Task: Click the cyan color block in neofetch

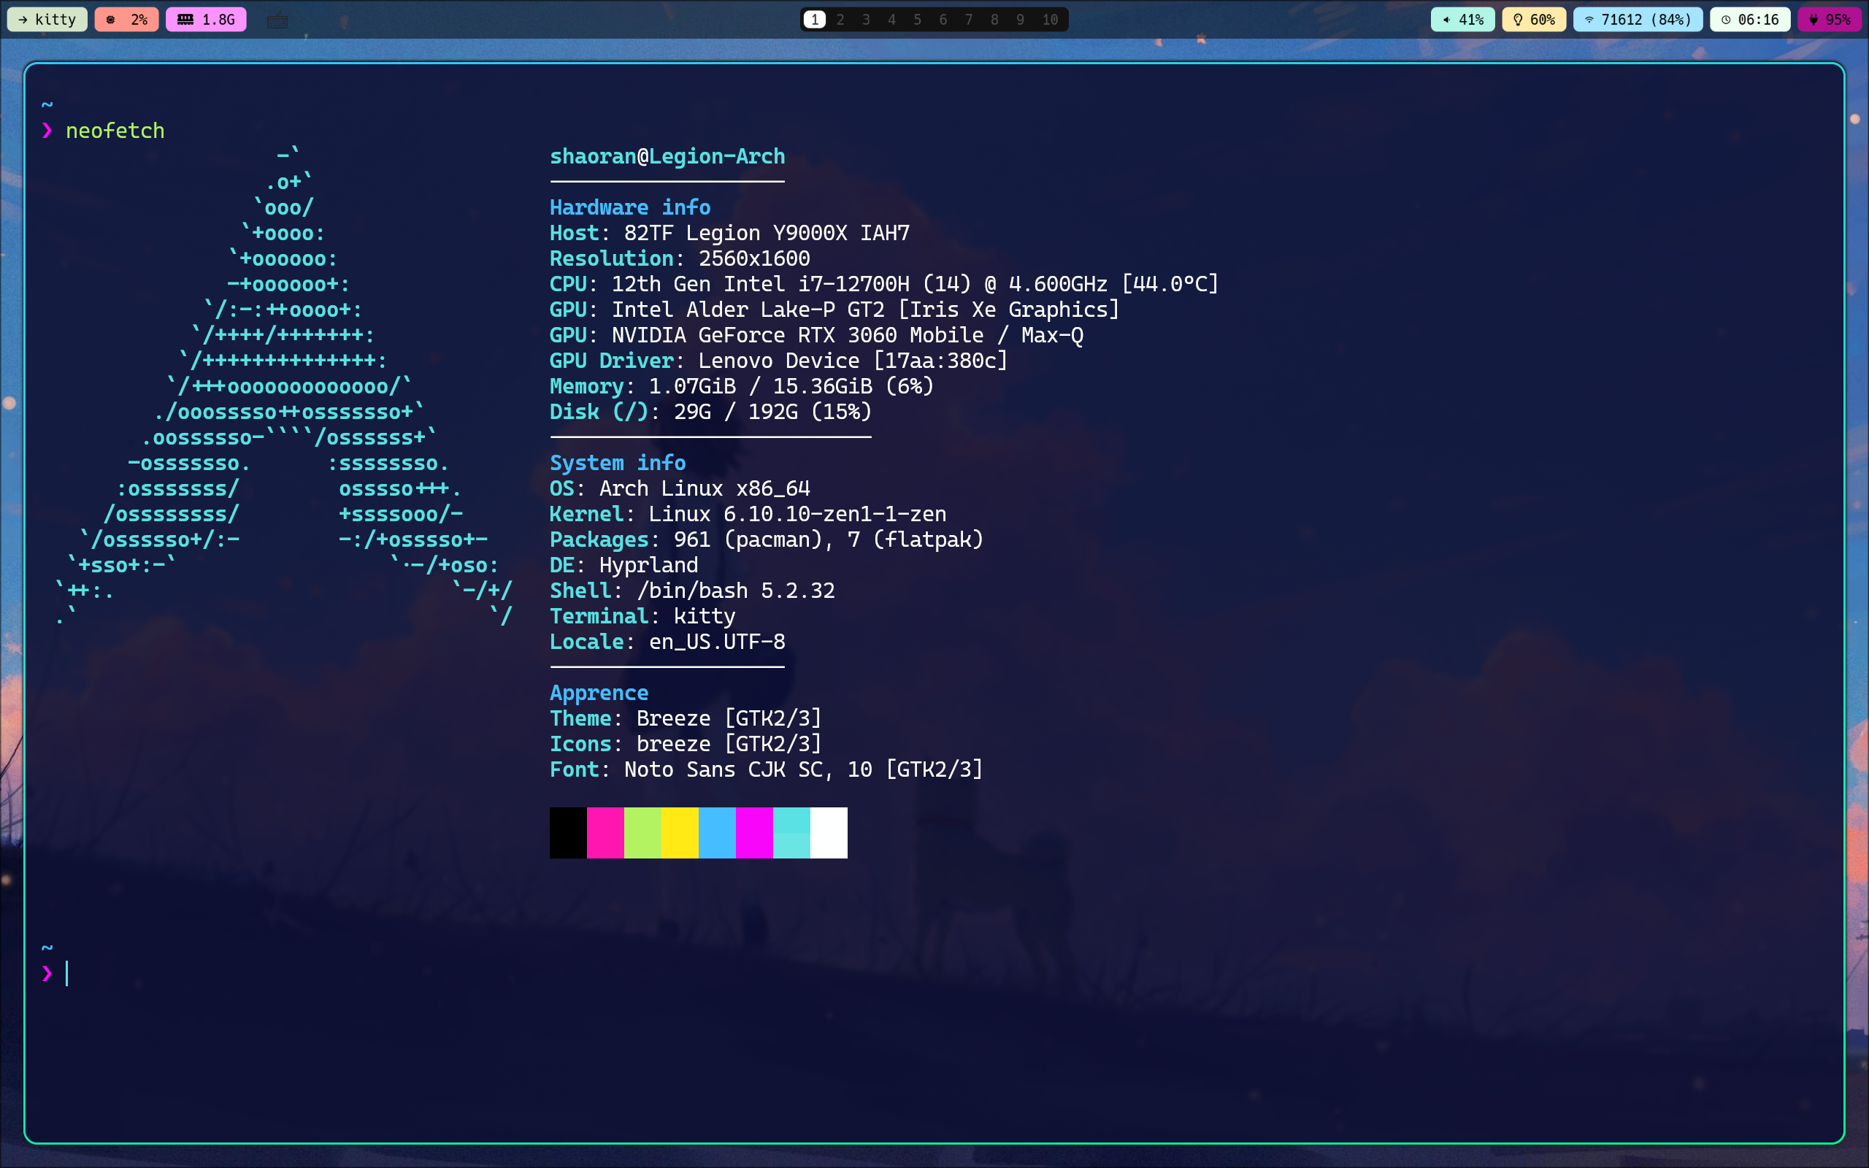Action: point(791,833)
